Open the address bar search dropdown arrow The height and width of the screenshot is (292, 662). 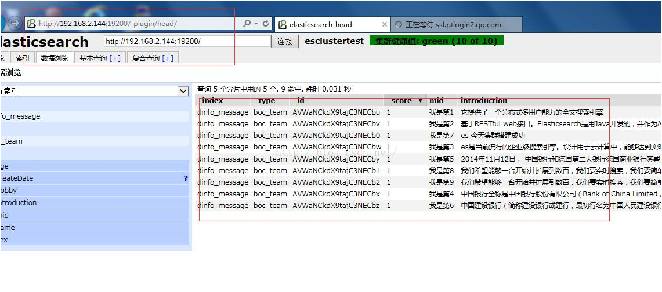tap(256, 24)
